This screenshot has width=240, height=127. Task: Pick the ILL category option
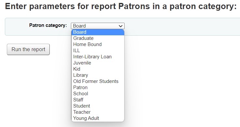pyautogui.click(x=98, y=51)
